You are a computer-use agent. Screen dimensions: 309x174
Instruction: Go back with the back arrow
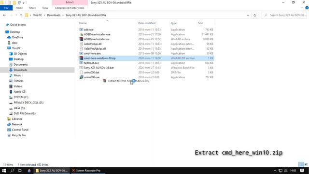tap(4, 15)
